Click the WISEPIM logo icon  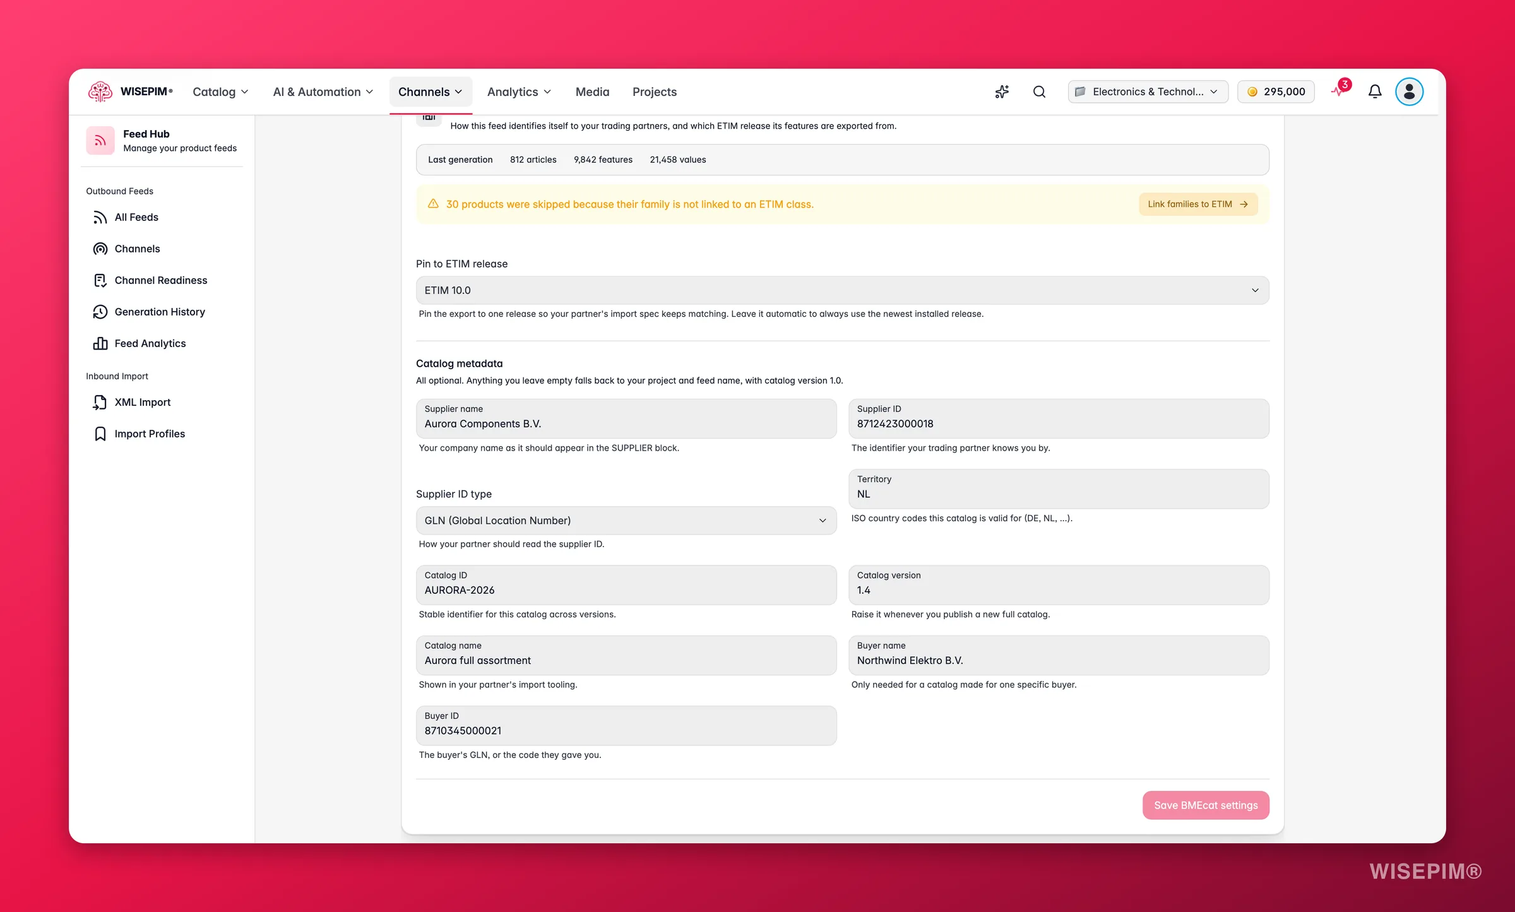pos(100,92)
